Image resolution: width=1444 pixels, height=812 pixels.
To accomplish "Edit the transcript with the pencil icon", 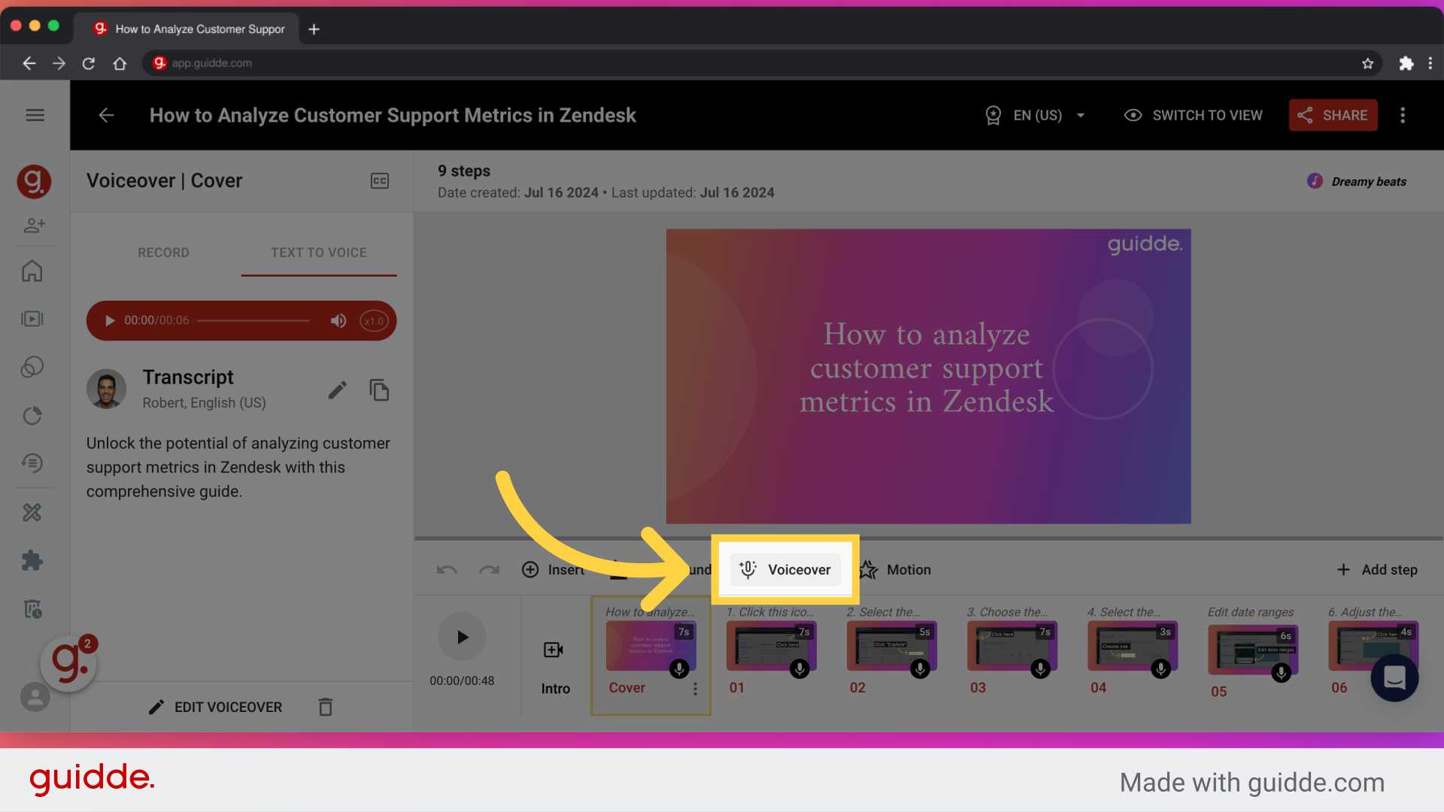I will pos(338,389).
